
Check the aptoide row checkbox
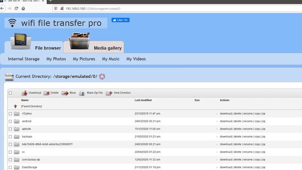(10, 129)
